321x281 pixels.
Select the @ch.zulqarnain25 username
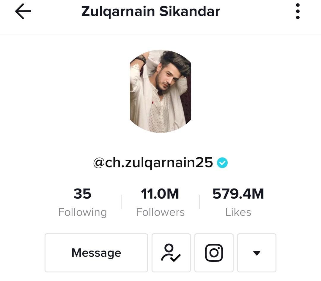[x=153, y=163]
